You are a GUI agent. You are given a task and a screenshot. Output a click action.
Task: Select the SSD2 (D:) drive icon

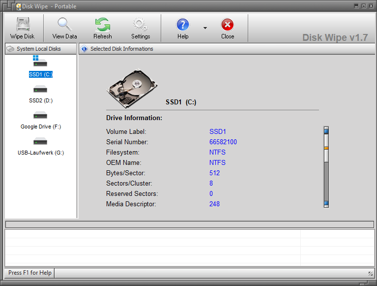[x=40, y=89]
